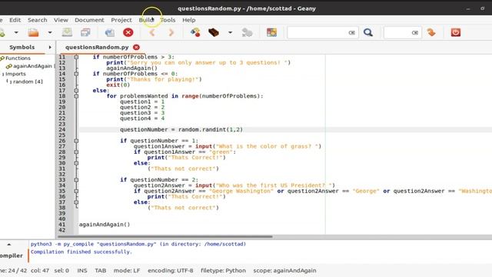The height and width of the screenshot is (277, 492).
Task: Collapse the for loop fold at line 18
Action: tap(76, 96)
